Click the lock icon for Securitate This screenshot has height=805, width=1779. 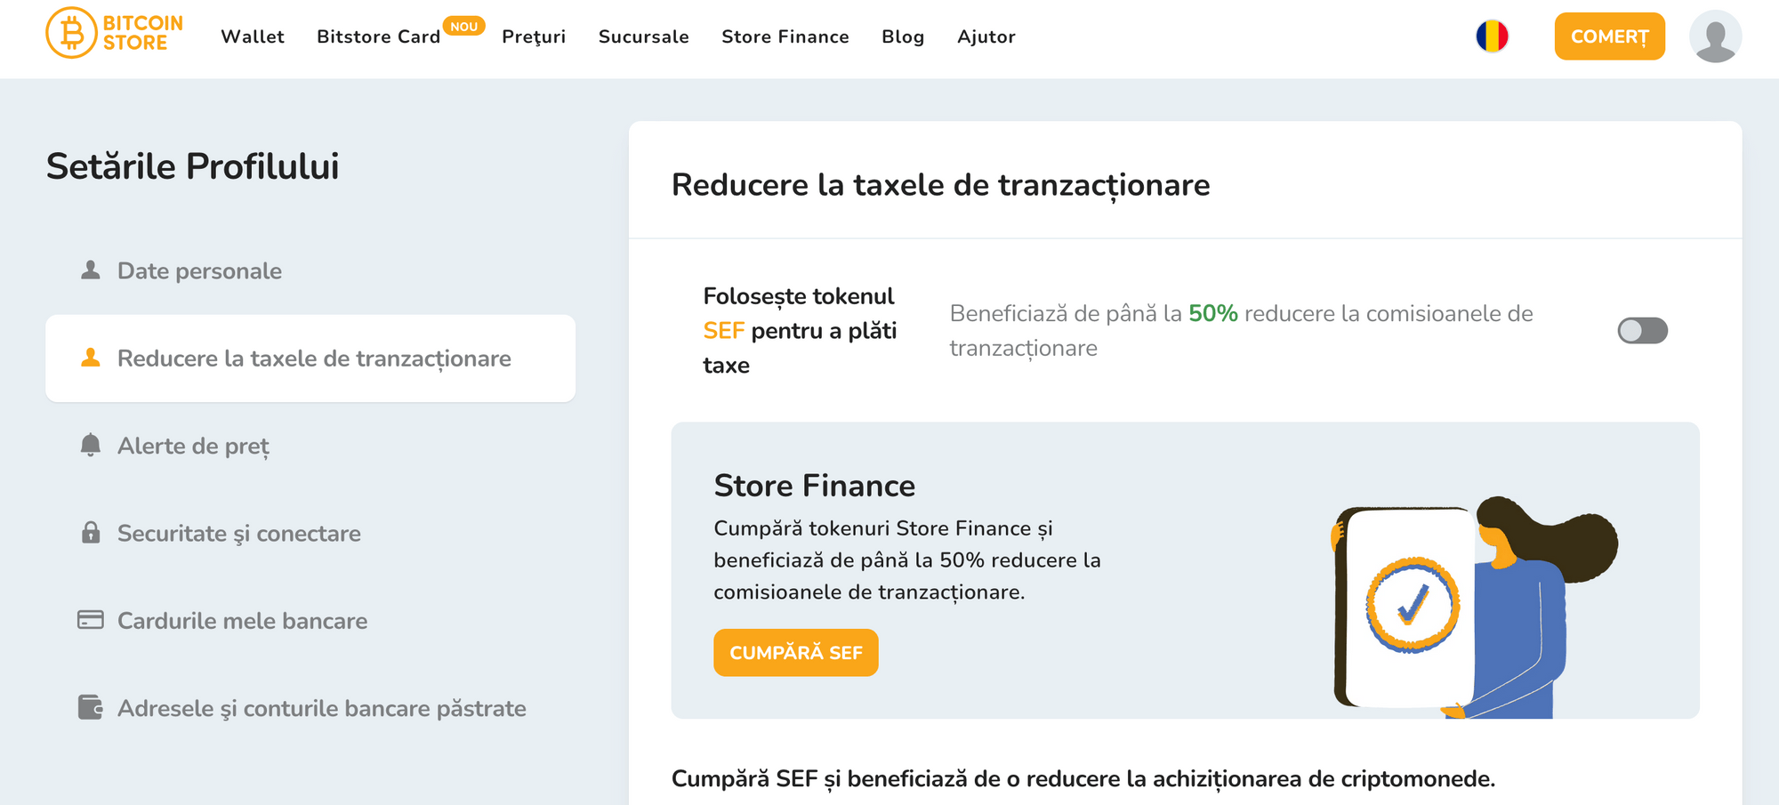tap(90, 533)
